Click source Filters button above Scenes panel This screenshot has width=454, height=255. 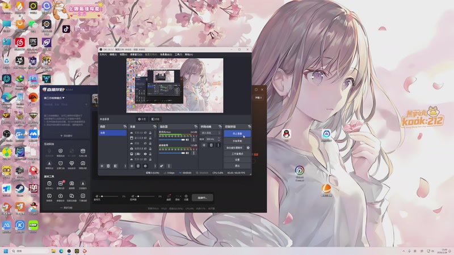[155, 119]
